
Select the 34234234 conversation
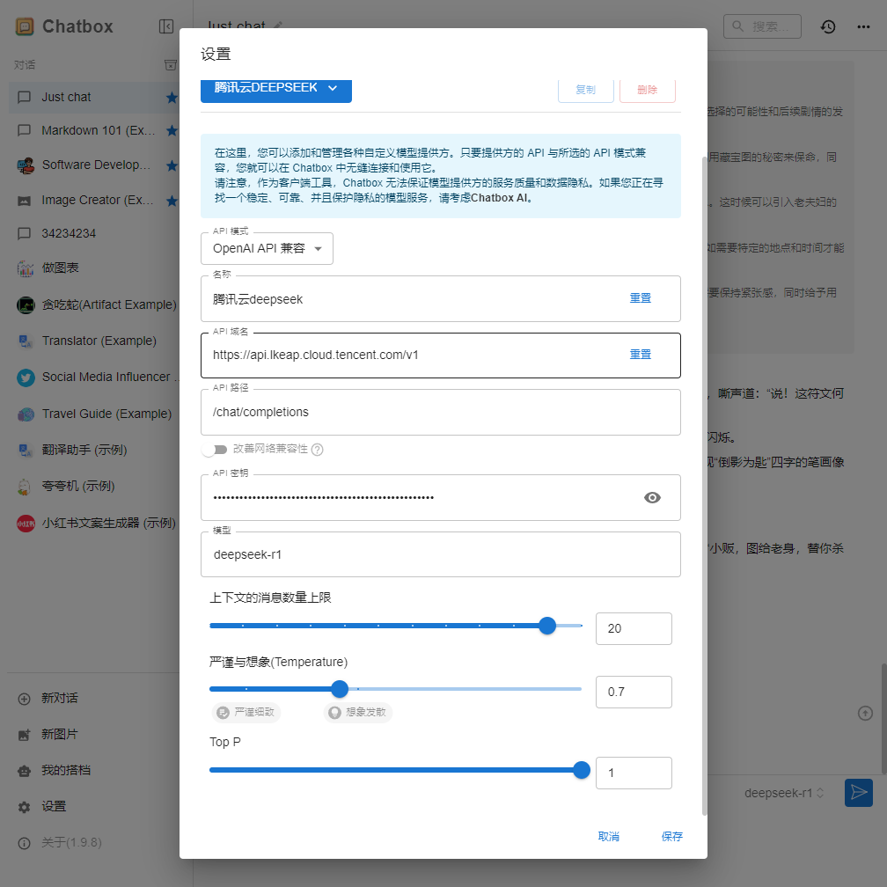pyautogui.click(x=94, y=234)
